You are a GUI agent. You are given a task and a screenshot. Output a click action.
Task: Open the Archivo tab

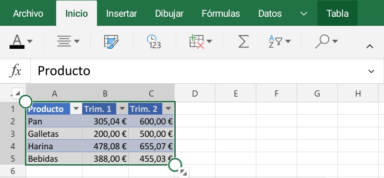[28, 14]
